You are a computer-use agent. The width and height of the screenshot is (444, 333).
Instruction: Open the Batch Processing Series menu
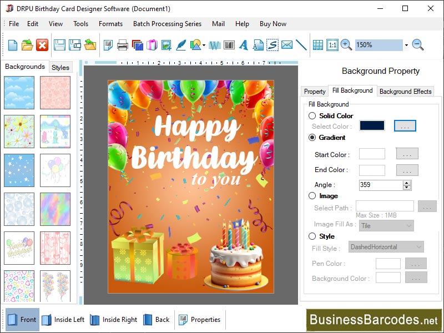(166, 24)
